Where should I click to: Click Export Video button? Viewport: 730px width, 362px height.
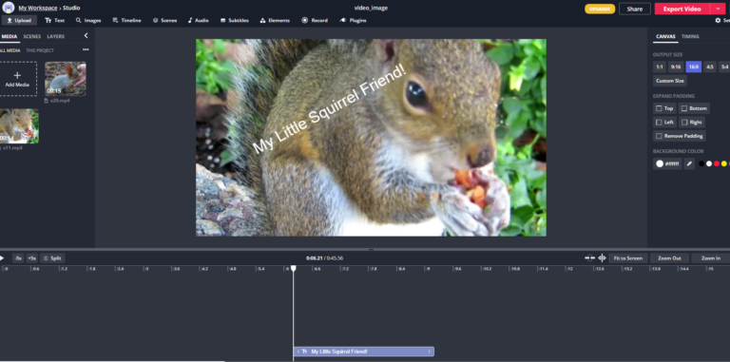[682, 9]
